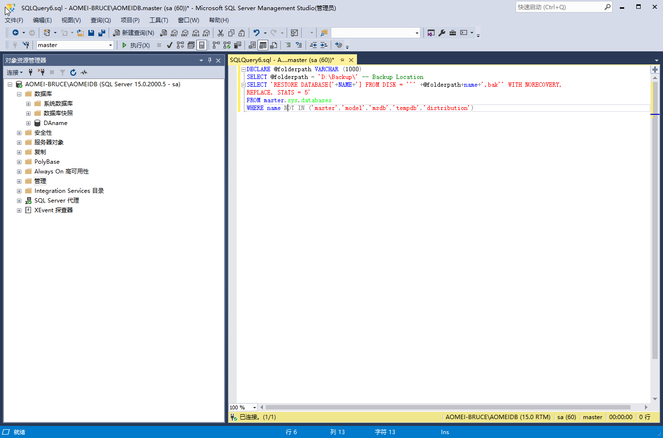Click the Disconnect plug icon in Object Explorer
This screenshot has width=663, height=438.
click(41, 72)
